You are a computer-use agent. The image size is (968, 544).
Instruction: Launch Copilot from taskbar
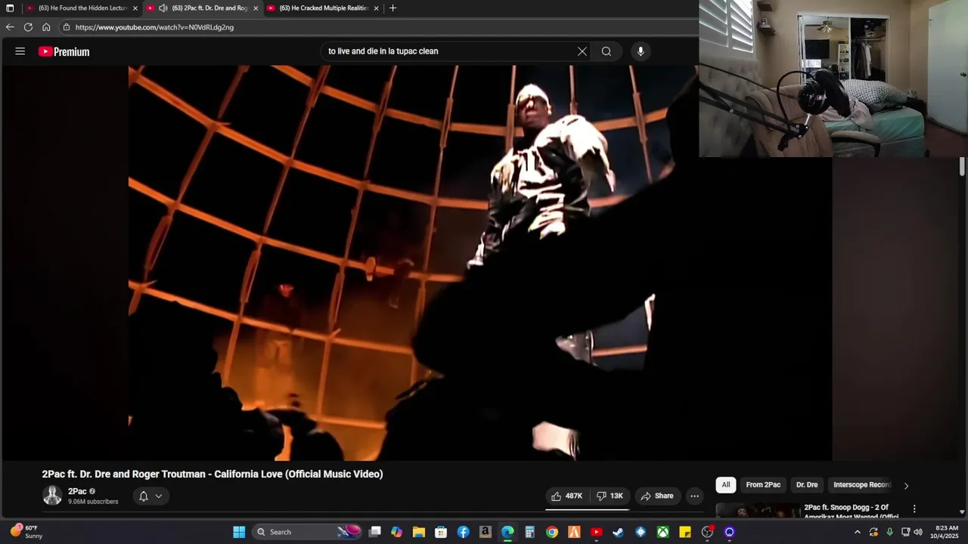pos(396,532)
